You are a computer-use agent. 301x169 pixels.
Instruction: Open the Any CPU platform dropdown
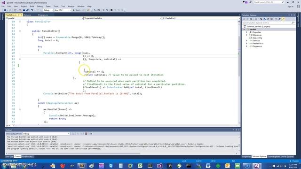[x=63, y=10]
